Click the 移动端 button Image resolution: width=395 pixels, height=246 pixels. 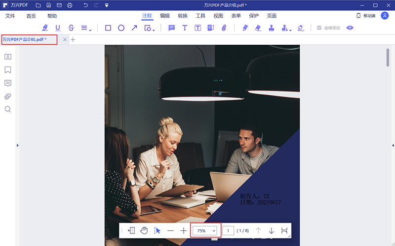pos(366,16)
